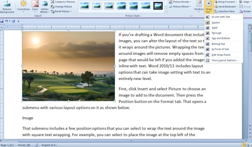
Task: Select the golf course picture
Action: coord(68,66)
